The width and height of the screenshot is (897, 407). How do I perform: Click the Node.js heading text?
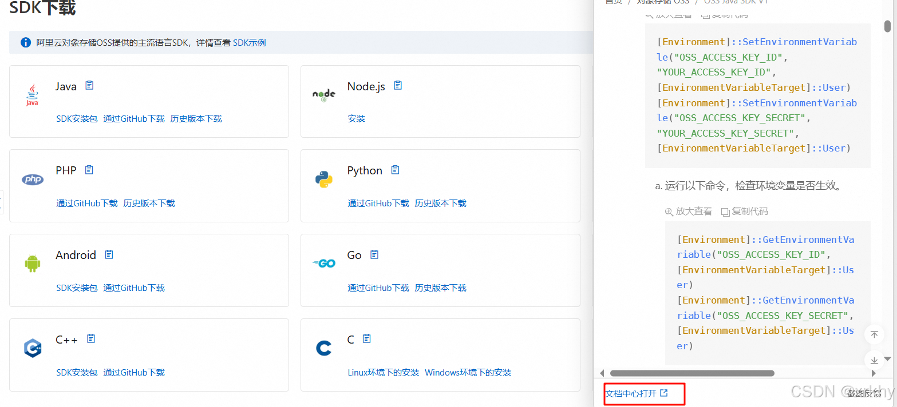pos(366,86)
